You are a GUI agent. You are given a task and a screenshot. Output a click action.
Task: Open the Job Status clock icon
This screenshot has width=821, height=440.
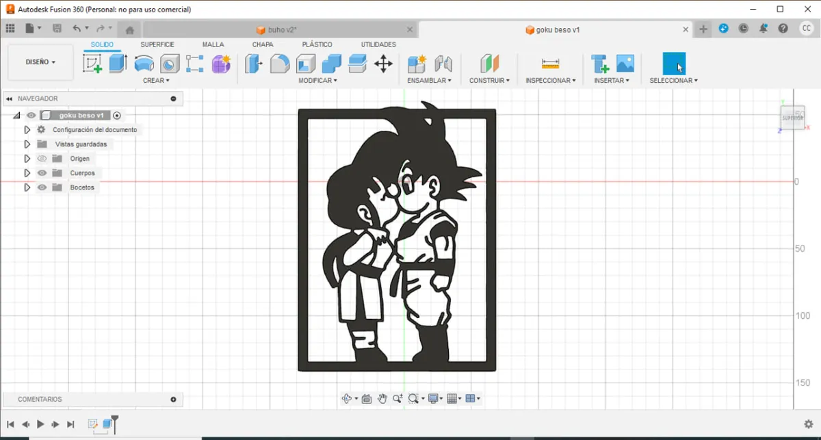click(744, 29)
